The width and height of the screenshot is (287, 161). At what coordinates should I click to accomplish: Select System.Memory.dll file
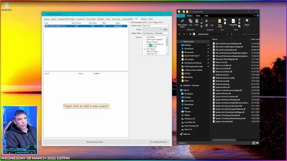coord(223,93)
